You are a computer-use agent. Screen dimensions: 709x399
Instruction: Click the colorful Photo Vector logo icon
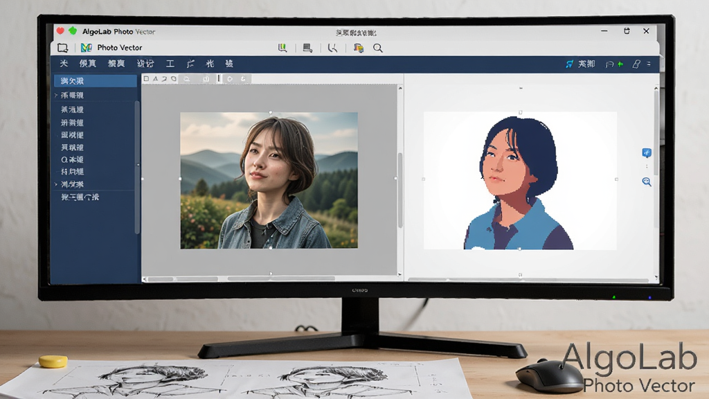pyautogui.click(x=86, y=48)
